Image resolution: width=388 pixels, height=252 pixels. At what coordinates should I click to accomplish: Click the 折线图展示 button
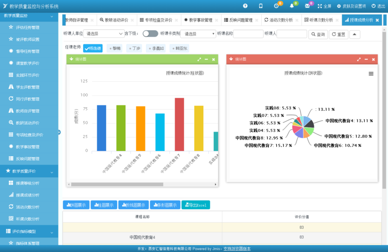(x=134, y=205)
